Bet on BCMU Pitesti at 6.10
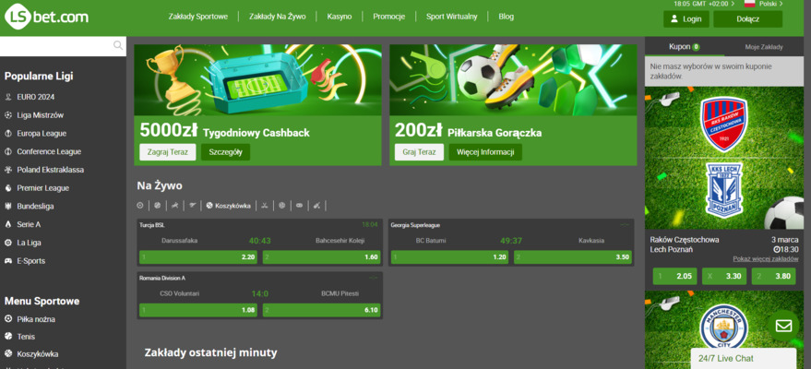The image size is (811, 369). pos(322,310)
